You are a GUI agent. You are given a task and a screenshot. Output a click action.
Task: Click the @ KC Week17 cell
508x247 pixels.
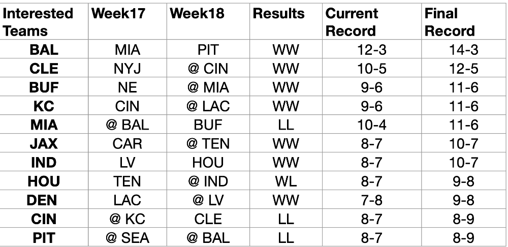(128, 219)
